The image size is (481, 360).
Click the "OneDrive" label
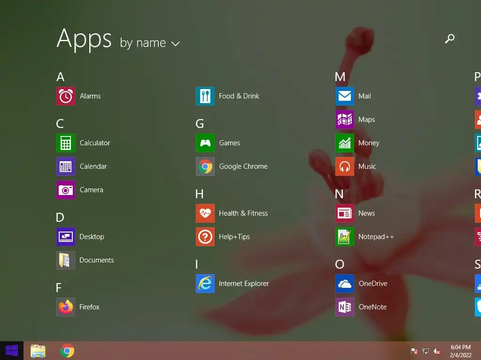373,284
